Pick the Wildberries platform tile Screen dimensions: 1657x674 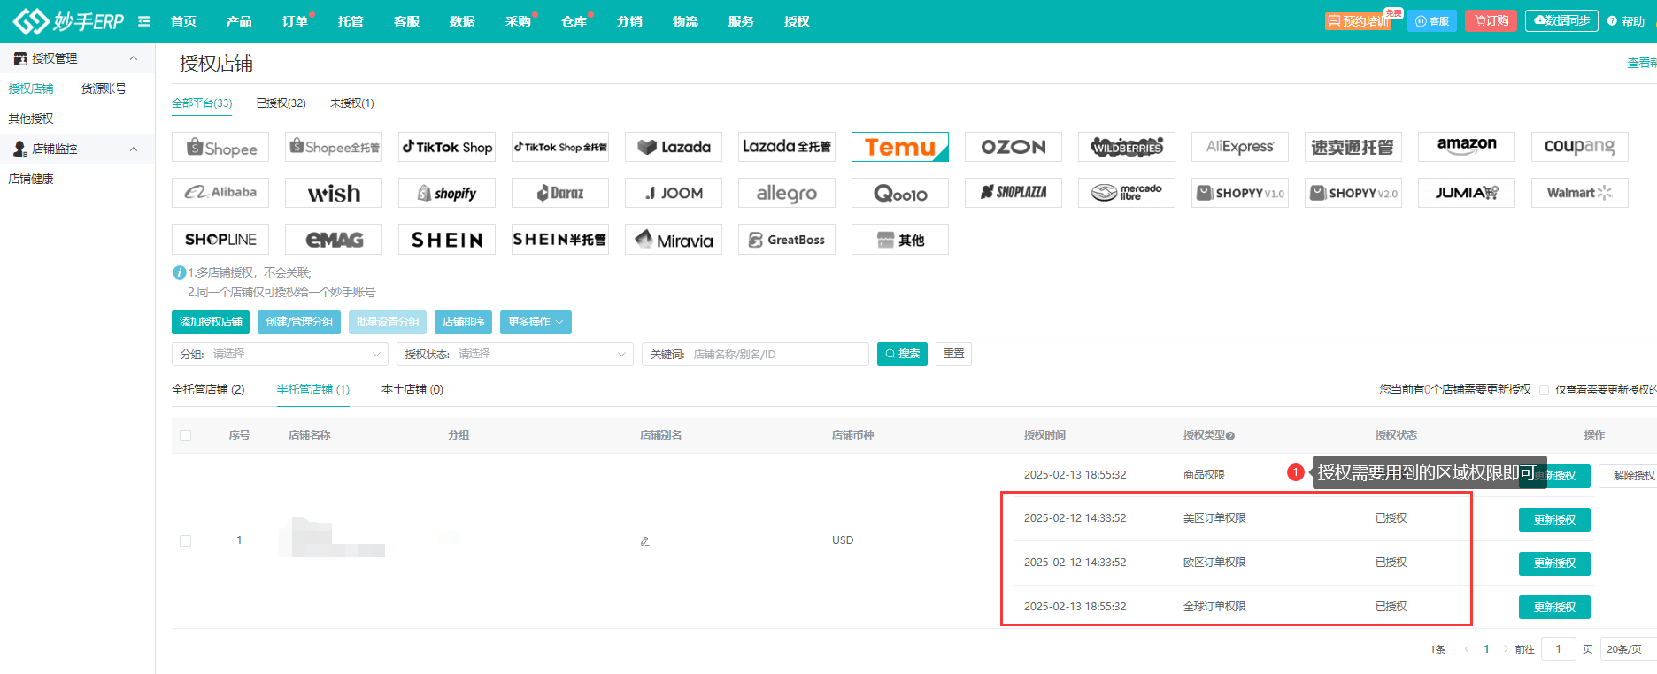pos(1127,147)
